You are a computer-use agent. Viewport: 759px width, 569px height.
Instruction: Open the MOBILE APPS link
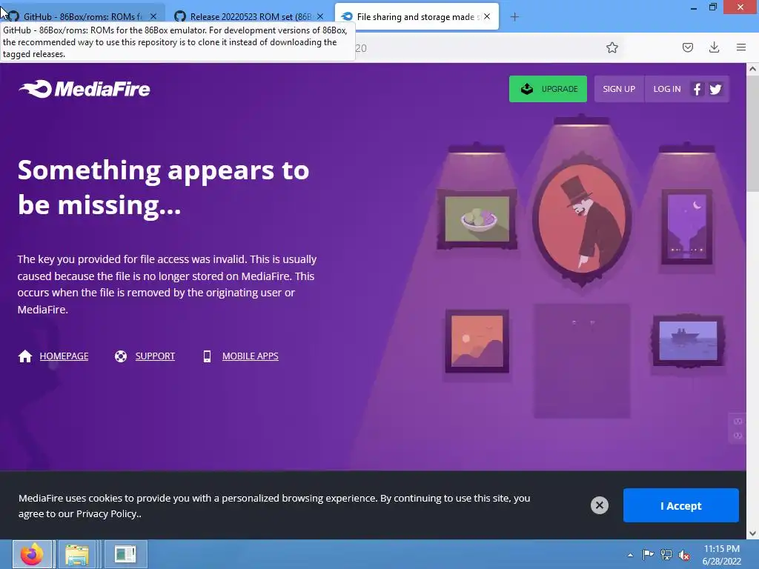251,356
